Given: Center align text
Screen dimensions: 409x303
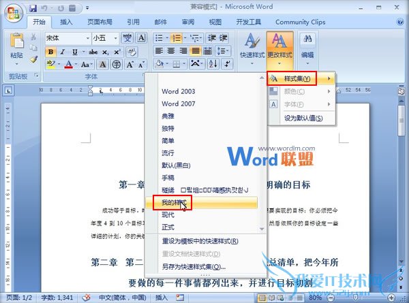Looking at the screenshot, I should [x=171, y=50].
